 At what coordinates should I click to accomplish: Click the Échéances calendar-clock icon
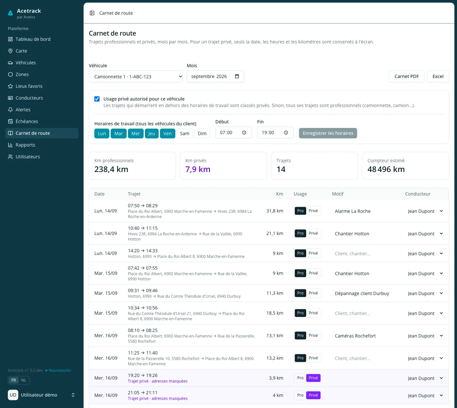[x=10, y=121]
